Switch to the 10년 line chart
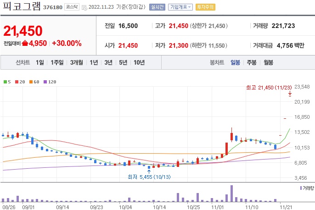 (139, 63)
